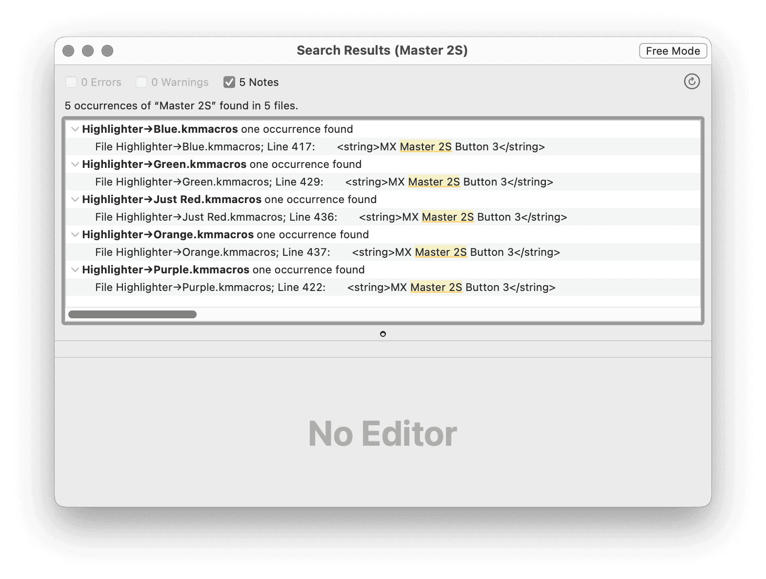Click the split pane divider handle dot

[383, 334]
